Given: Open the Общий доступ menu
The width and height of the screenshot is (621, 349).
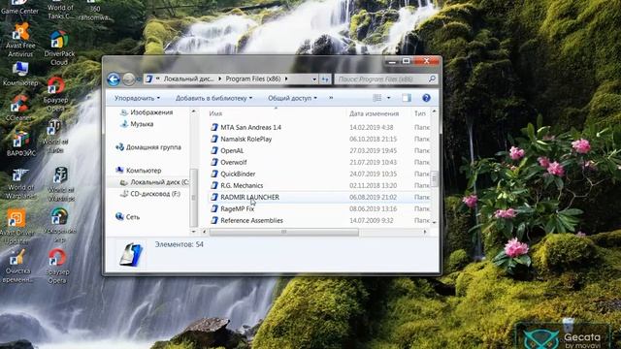Looking at the screenshot, I should pyautogui.click(x=292, y=98).
